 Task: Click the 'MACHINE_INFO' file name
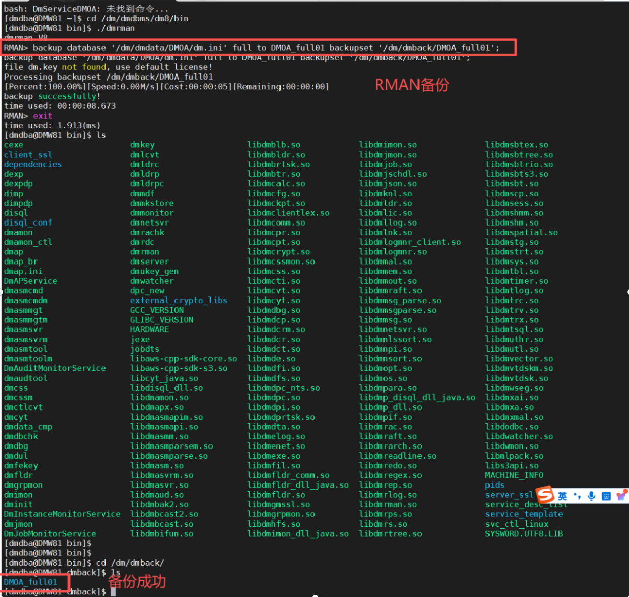click(x=514, y=475)
